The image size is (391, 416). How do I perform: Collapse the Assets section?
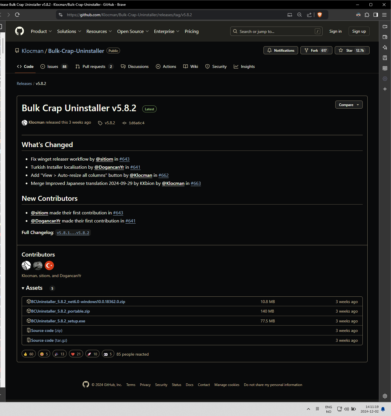(32, 288)
